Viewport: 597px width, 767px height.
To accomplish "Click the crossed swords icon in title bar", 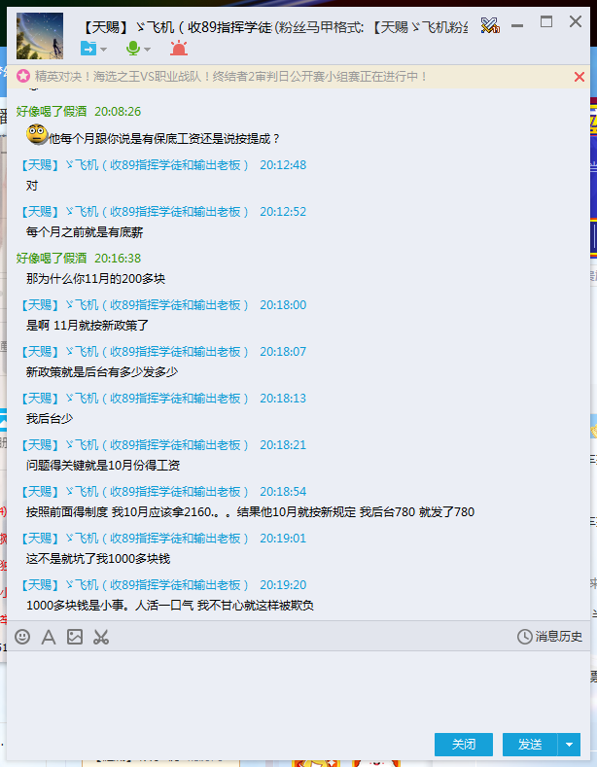I will 490,25.
